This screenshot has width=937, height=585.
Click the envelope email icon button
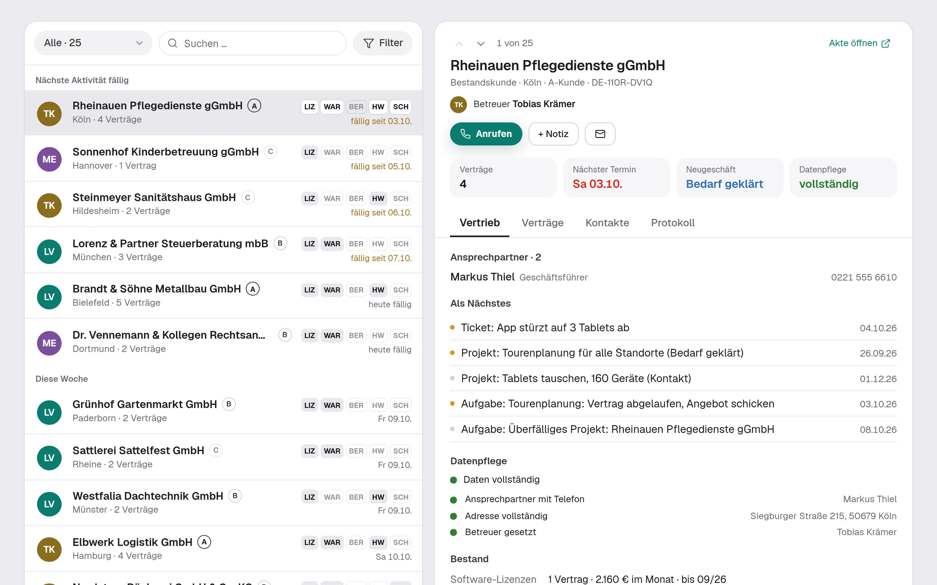coord(600,134)
